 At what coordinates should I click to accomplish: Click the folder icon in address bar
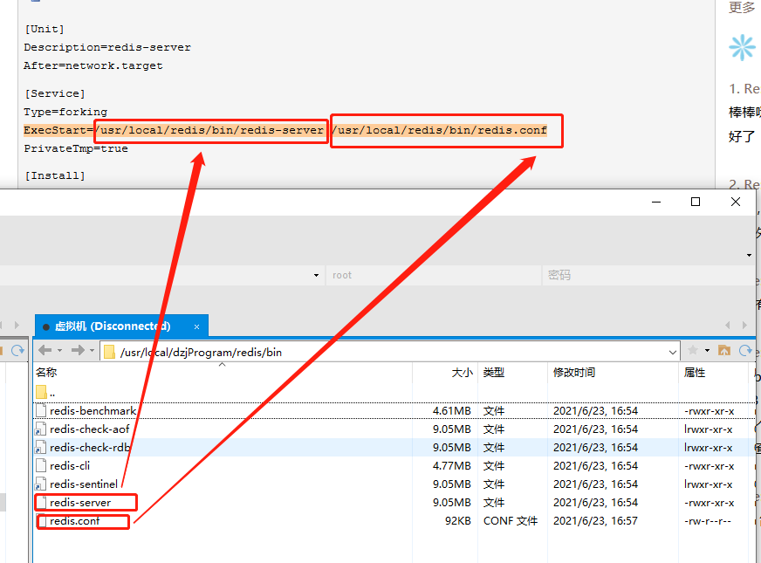coord(110,352)
